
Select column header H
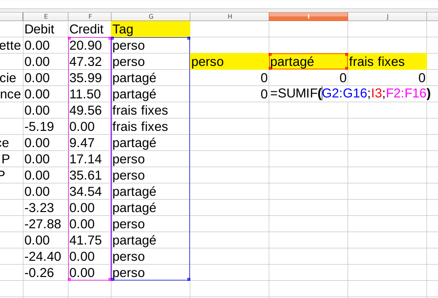pos(230,16)
